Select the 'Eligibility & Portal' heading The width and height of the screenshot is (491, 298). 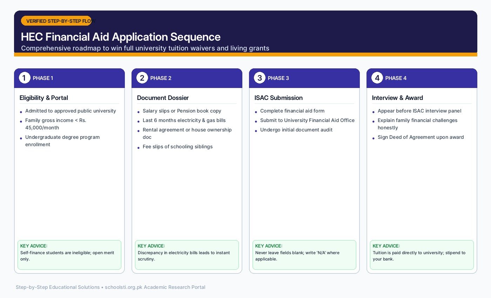(x=44, y=98)
